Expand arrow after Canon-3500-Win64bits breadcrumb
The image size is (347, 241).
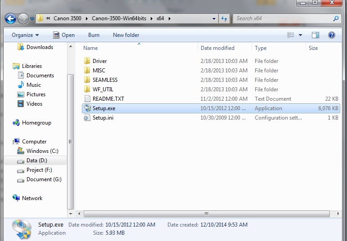click(151, 18)
